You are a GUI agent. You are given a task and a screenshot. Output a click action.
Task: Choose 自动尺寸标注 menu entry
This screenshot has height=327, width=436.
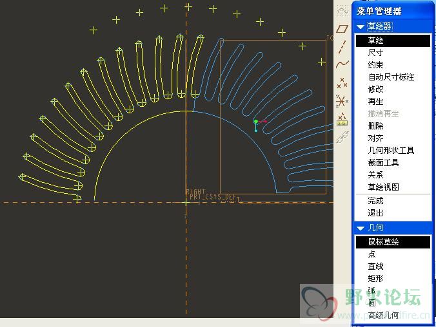coord(393,77)
